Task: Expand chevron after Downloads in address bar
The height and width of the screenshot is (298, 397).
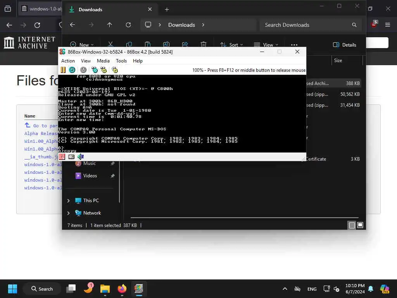Action: coord(203,25)
